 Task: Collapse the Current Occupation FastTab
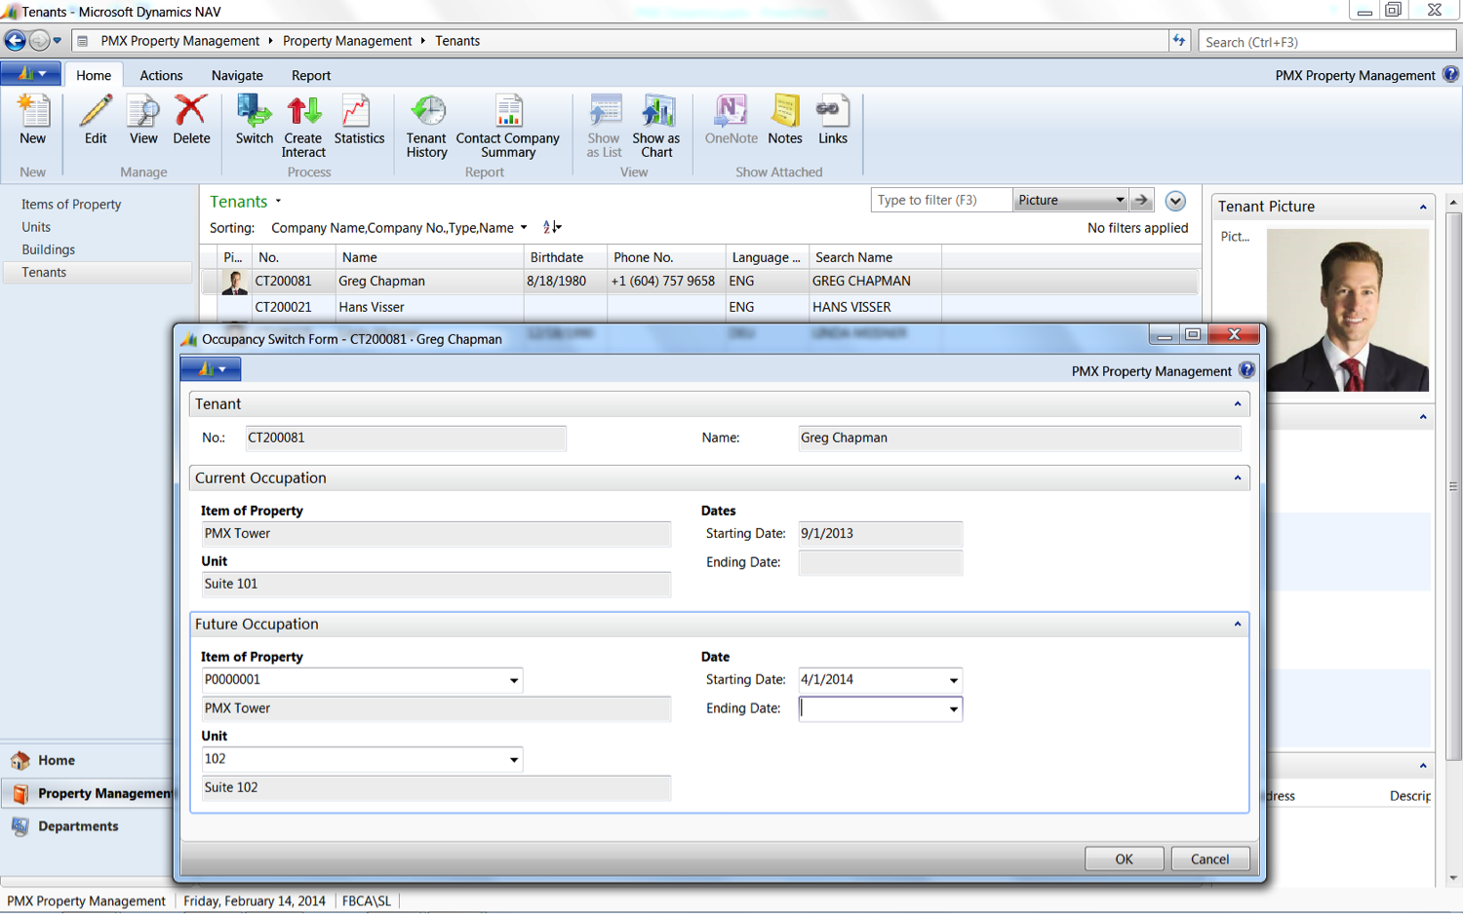1238,478
